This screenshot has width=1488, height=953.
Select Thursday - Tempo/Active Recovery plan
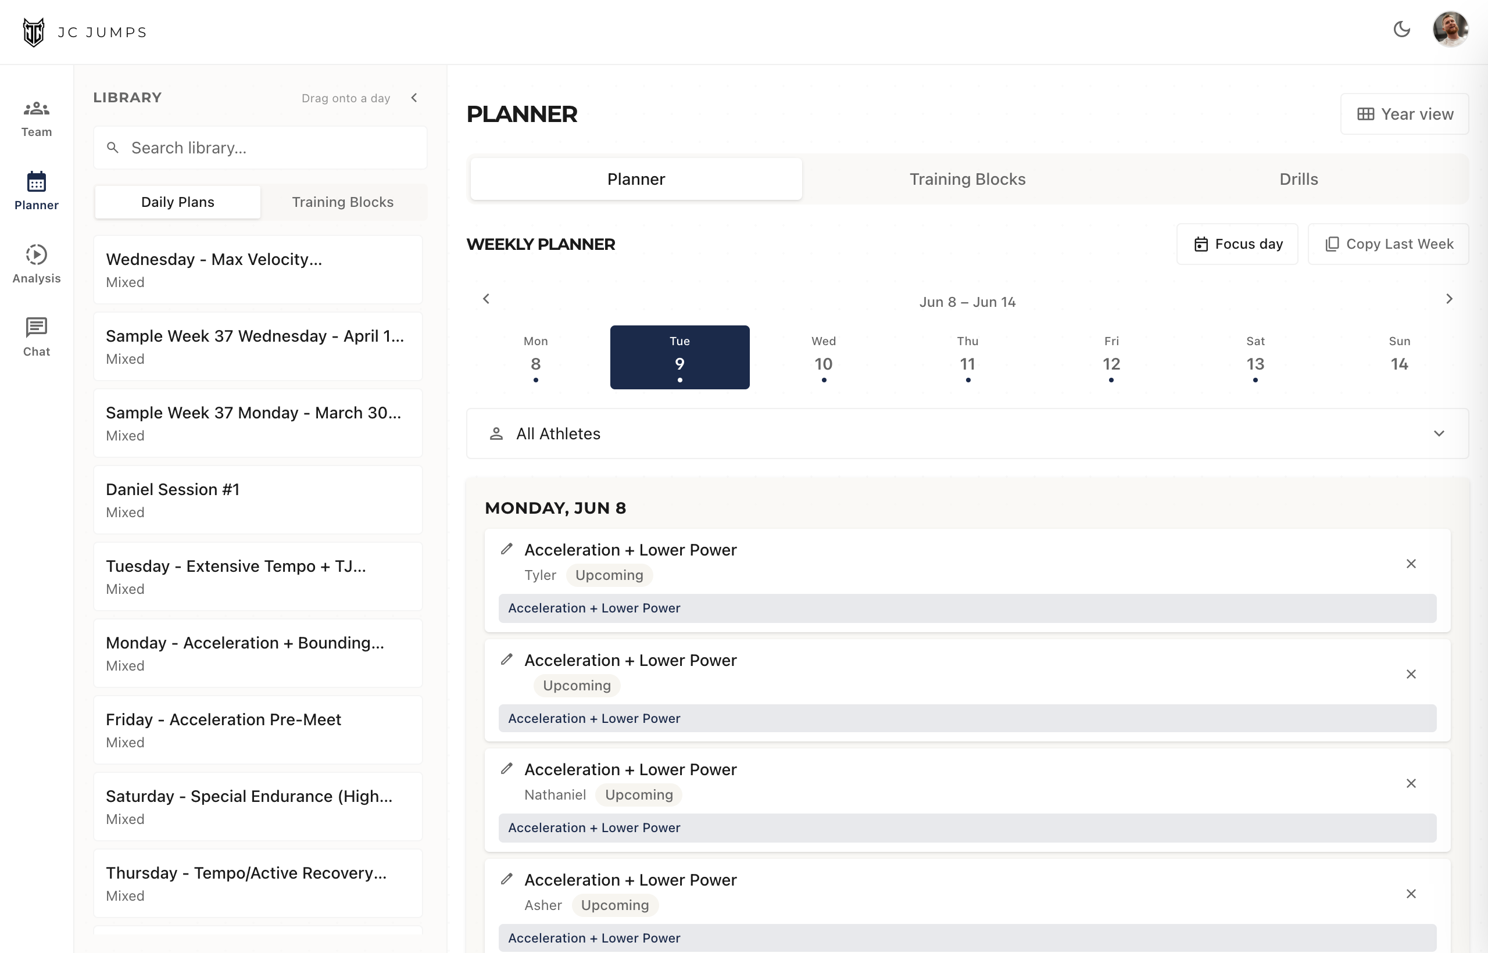click(257, 884)
